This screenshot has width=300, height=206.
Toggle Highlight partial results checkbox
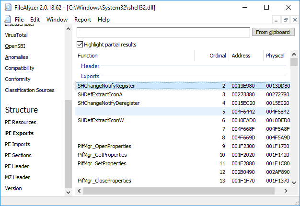pyautogui.click(x=80, y=45)
